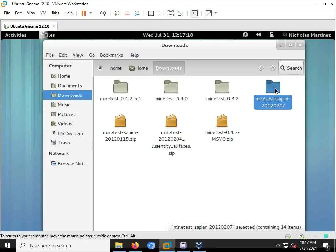The height and width of the screenshot is (252, 336).
Task: Open the GNOME volume control
Action: (x=259, y=35)
